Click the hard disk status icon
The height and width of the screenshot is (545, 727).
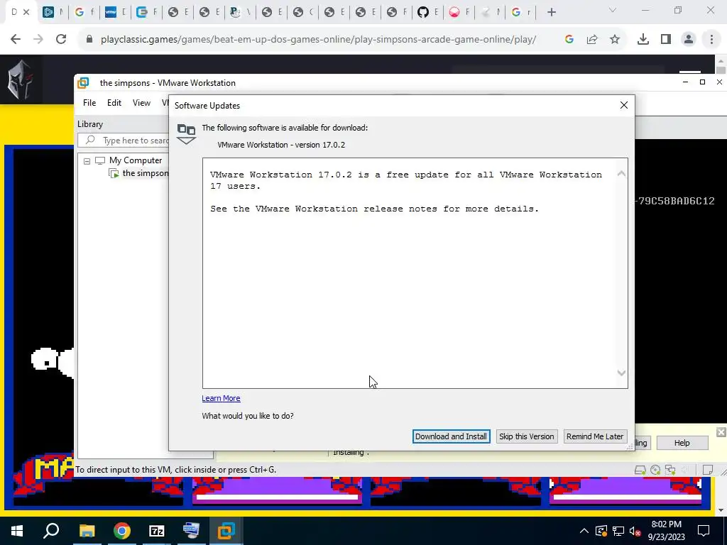tap(640, 470)
